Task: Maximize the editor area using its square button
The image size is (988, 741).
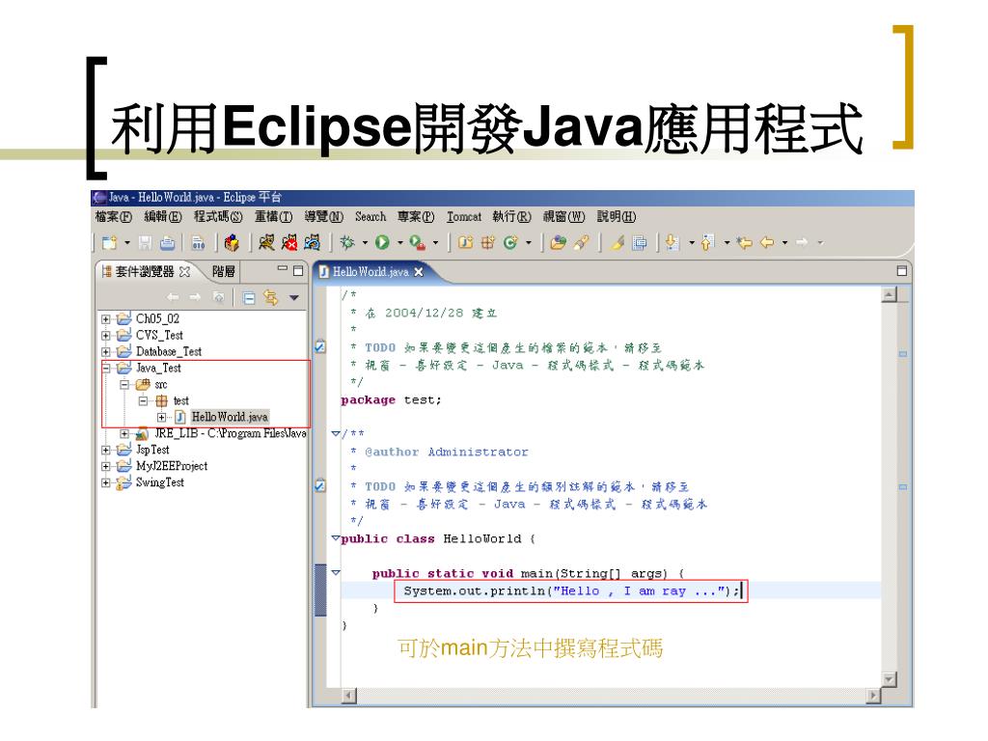Action: 902,271
